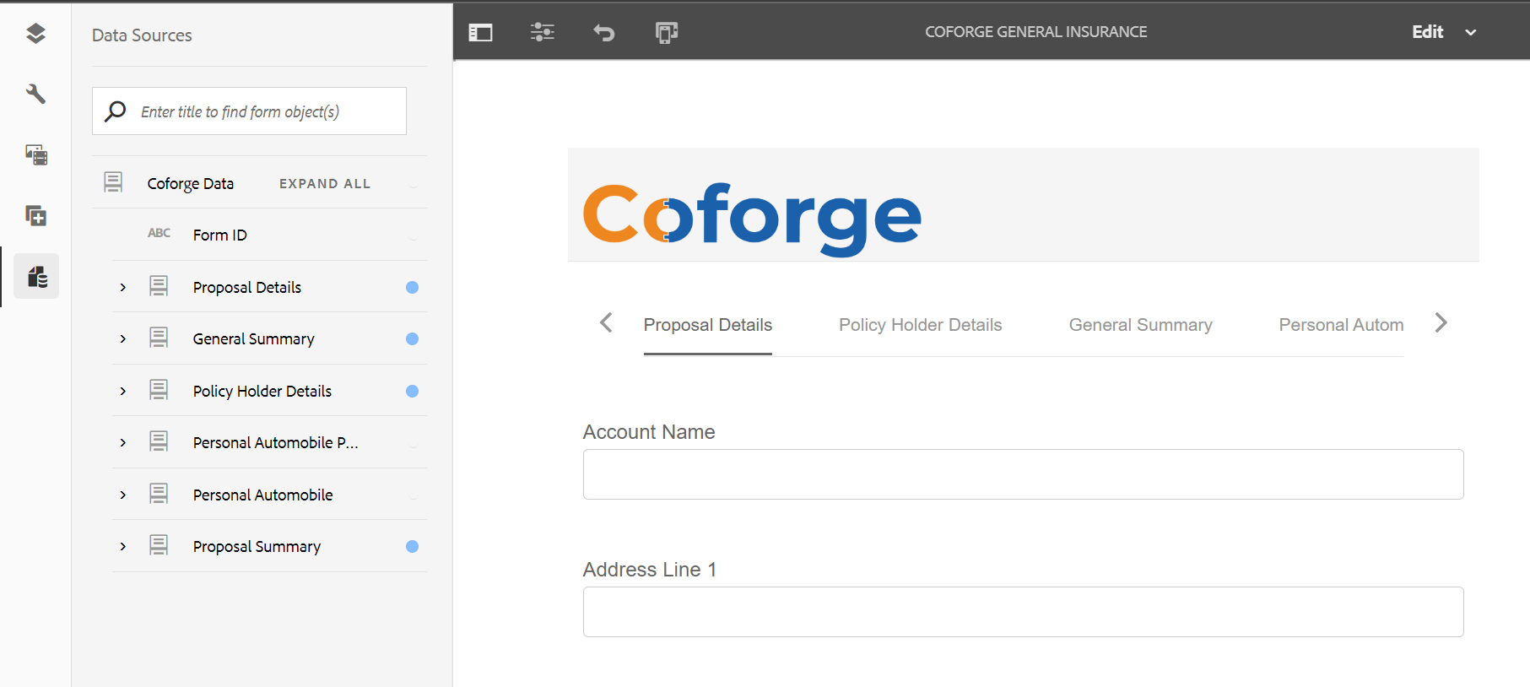Open the Properties wrench icon
The width and height of the screenshot is (1530, 687).
pyautogui.click(x=35, y=94)
